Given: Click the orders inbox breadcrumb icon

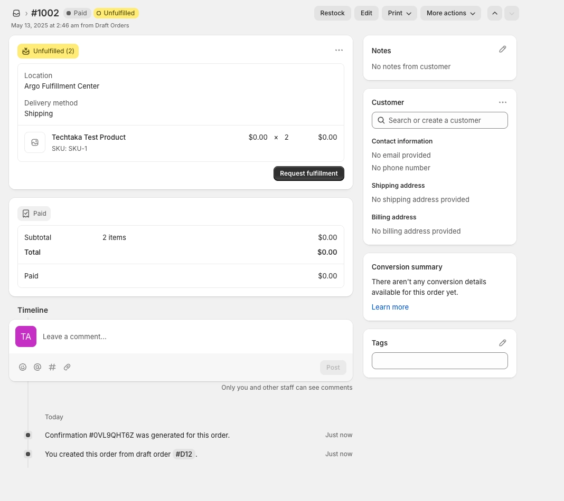Looking at the screenshot, I should point(16,13).
